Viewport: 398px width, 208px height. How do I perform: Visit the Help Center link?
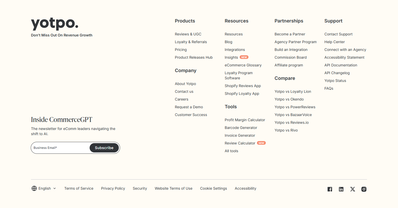pyautogui.click(x=334, y=42)
